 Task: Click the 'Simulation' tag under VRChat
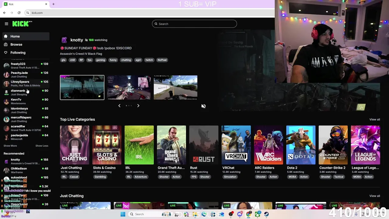(x=230, y=177)
